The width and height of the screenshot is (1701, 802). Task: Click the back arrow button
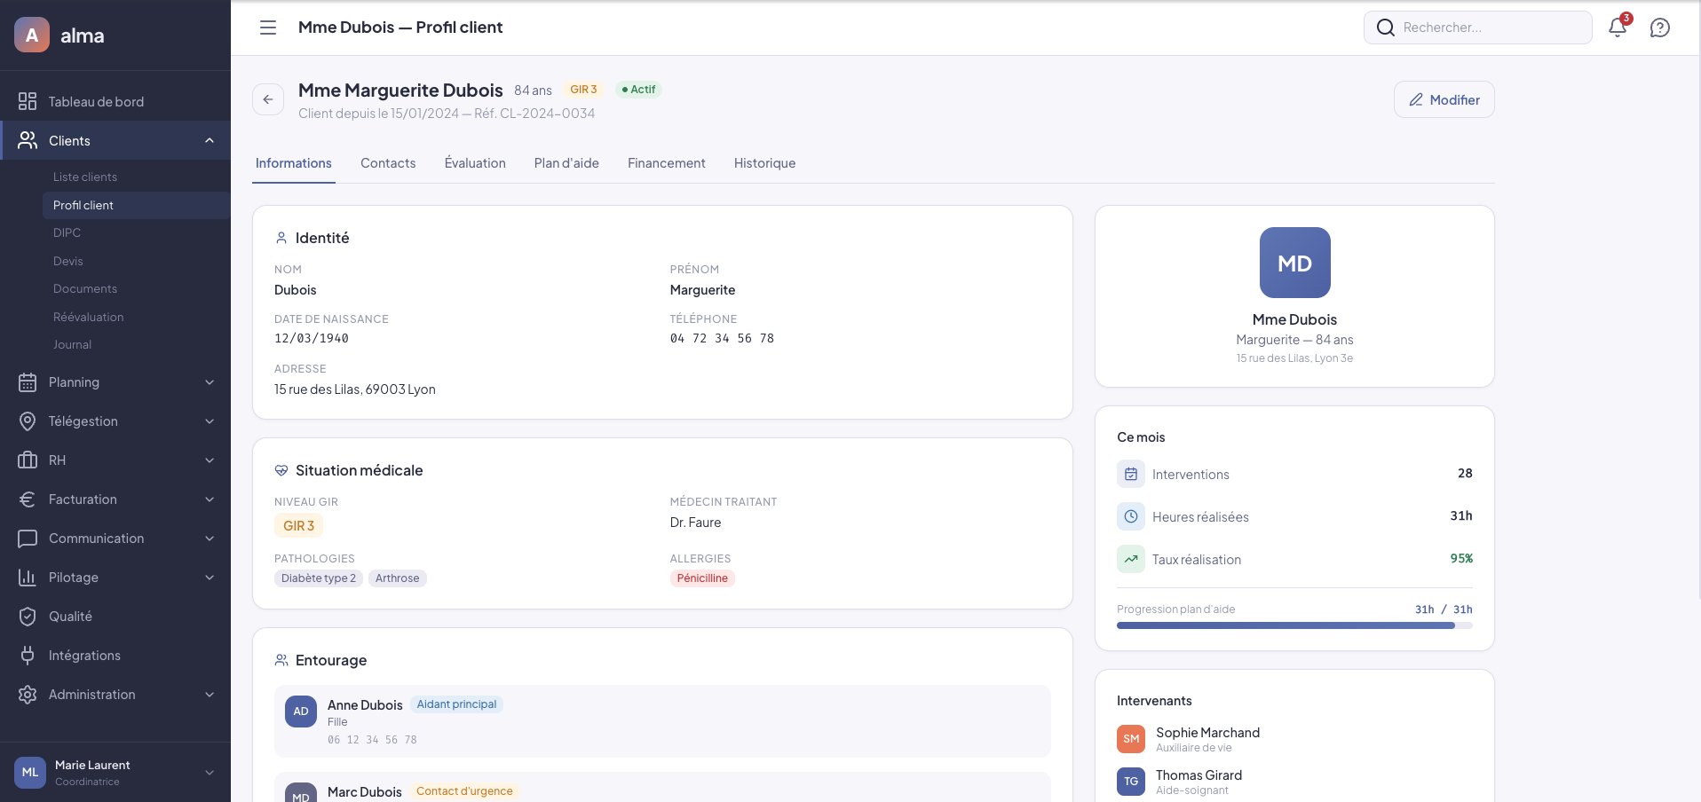pos(268,99)
